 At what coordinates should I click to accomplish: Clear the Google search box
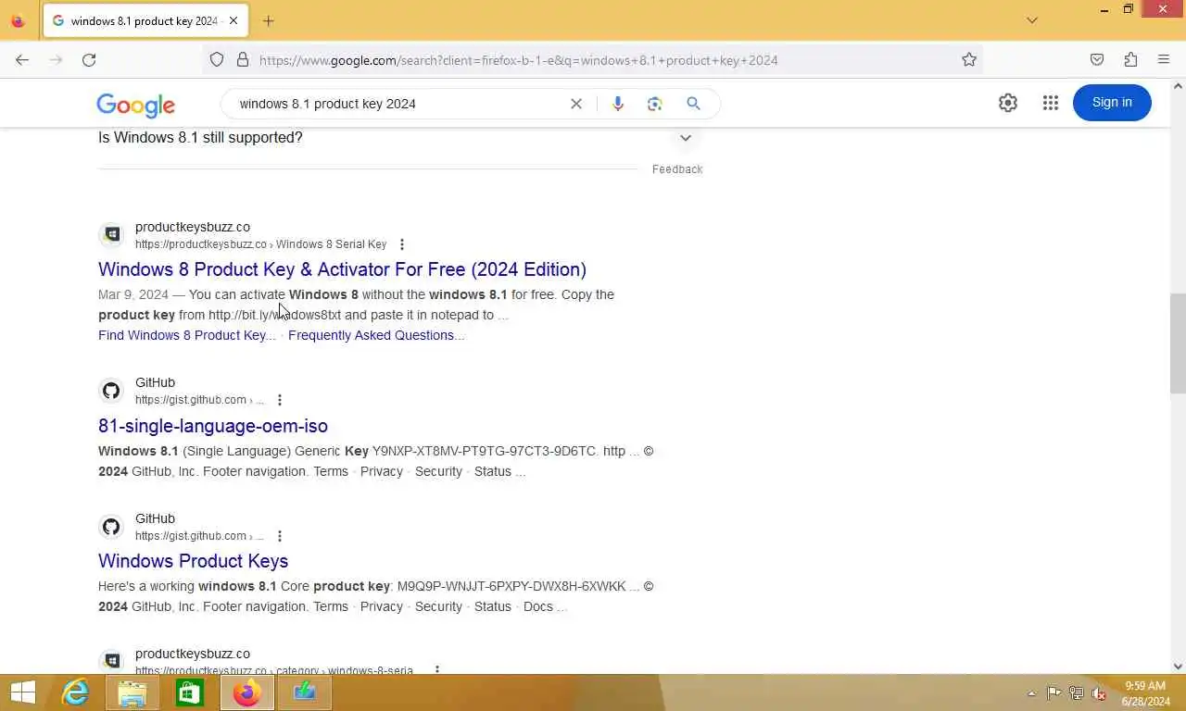click(x=576, y=104)
